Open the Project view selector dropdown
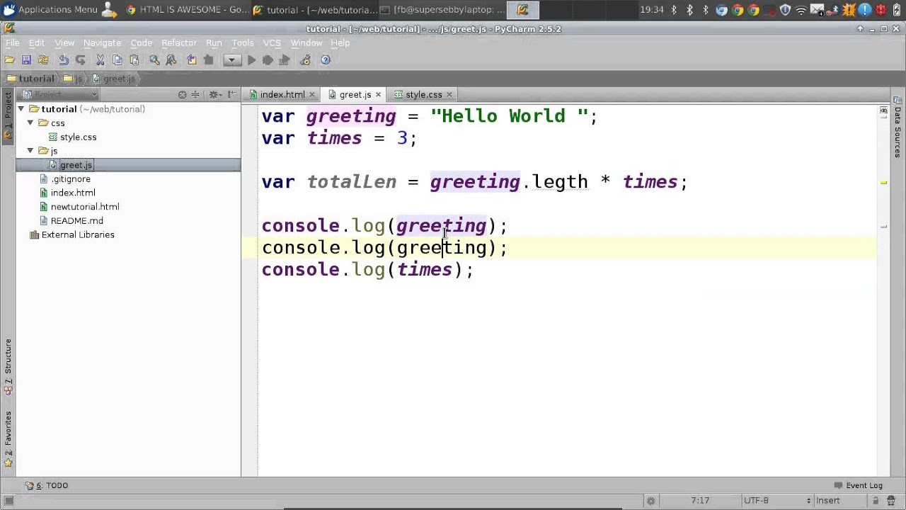This screenshot has width=906, height=510. tap(59, 94)
